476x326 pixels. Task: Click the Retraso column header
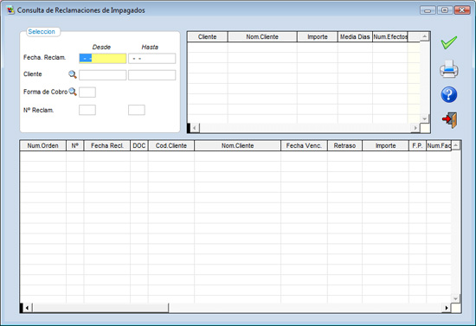click(344, 145)
